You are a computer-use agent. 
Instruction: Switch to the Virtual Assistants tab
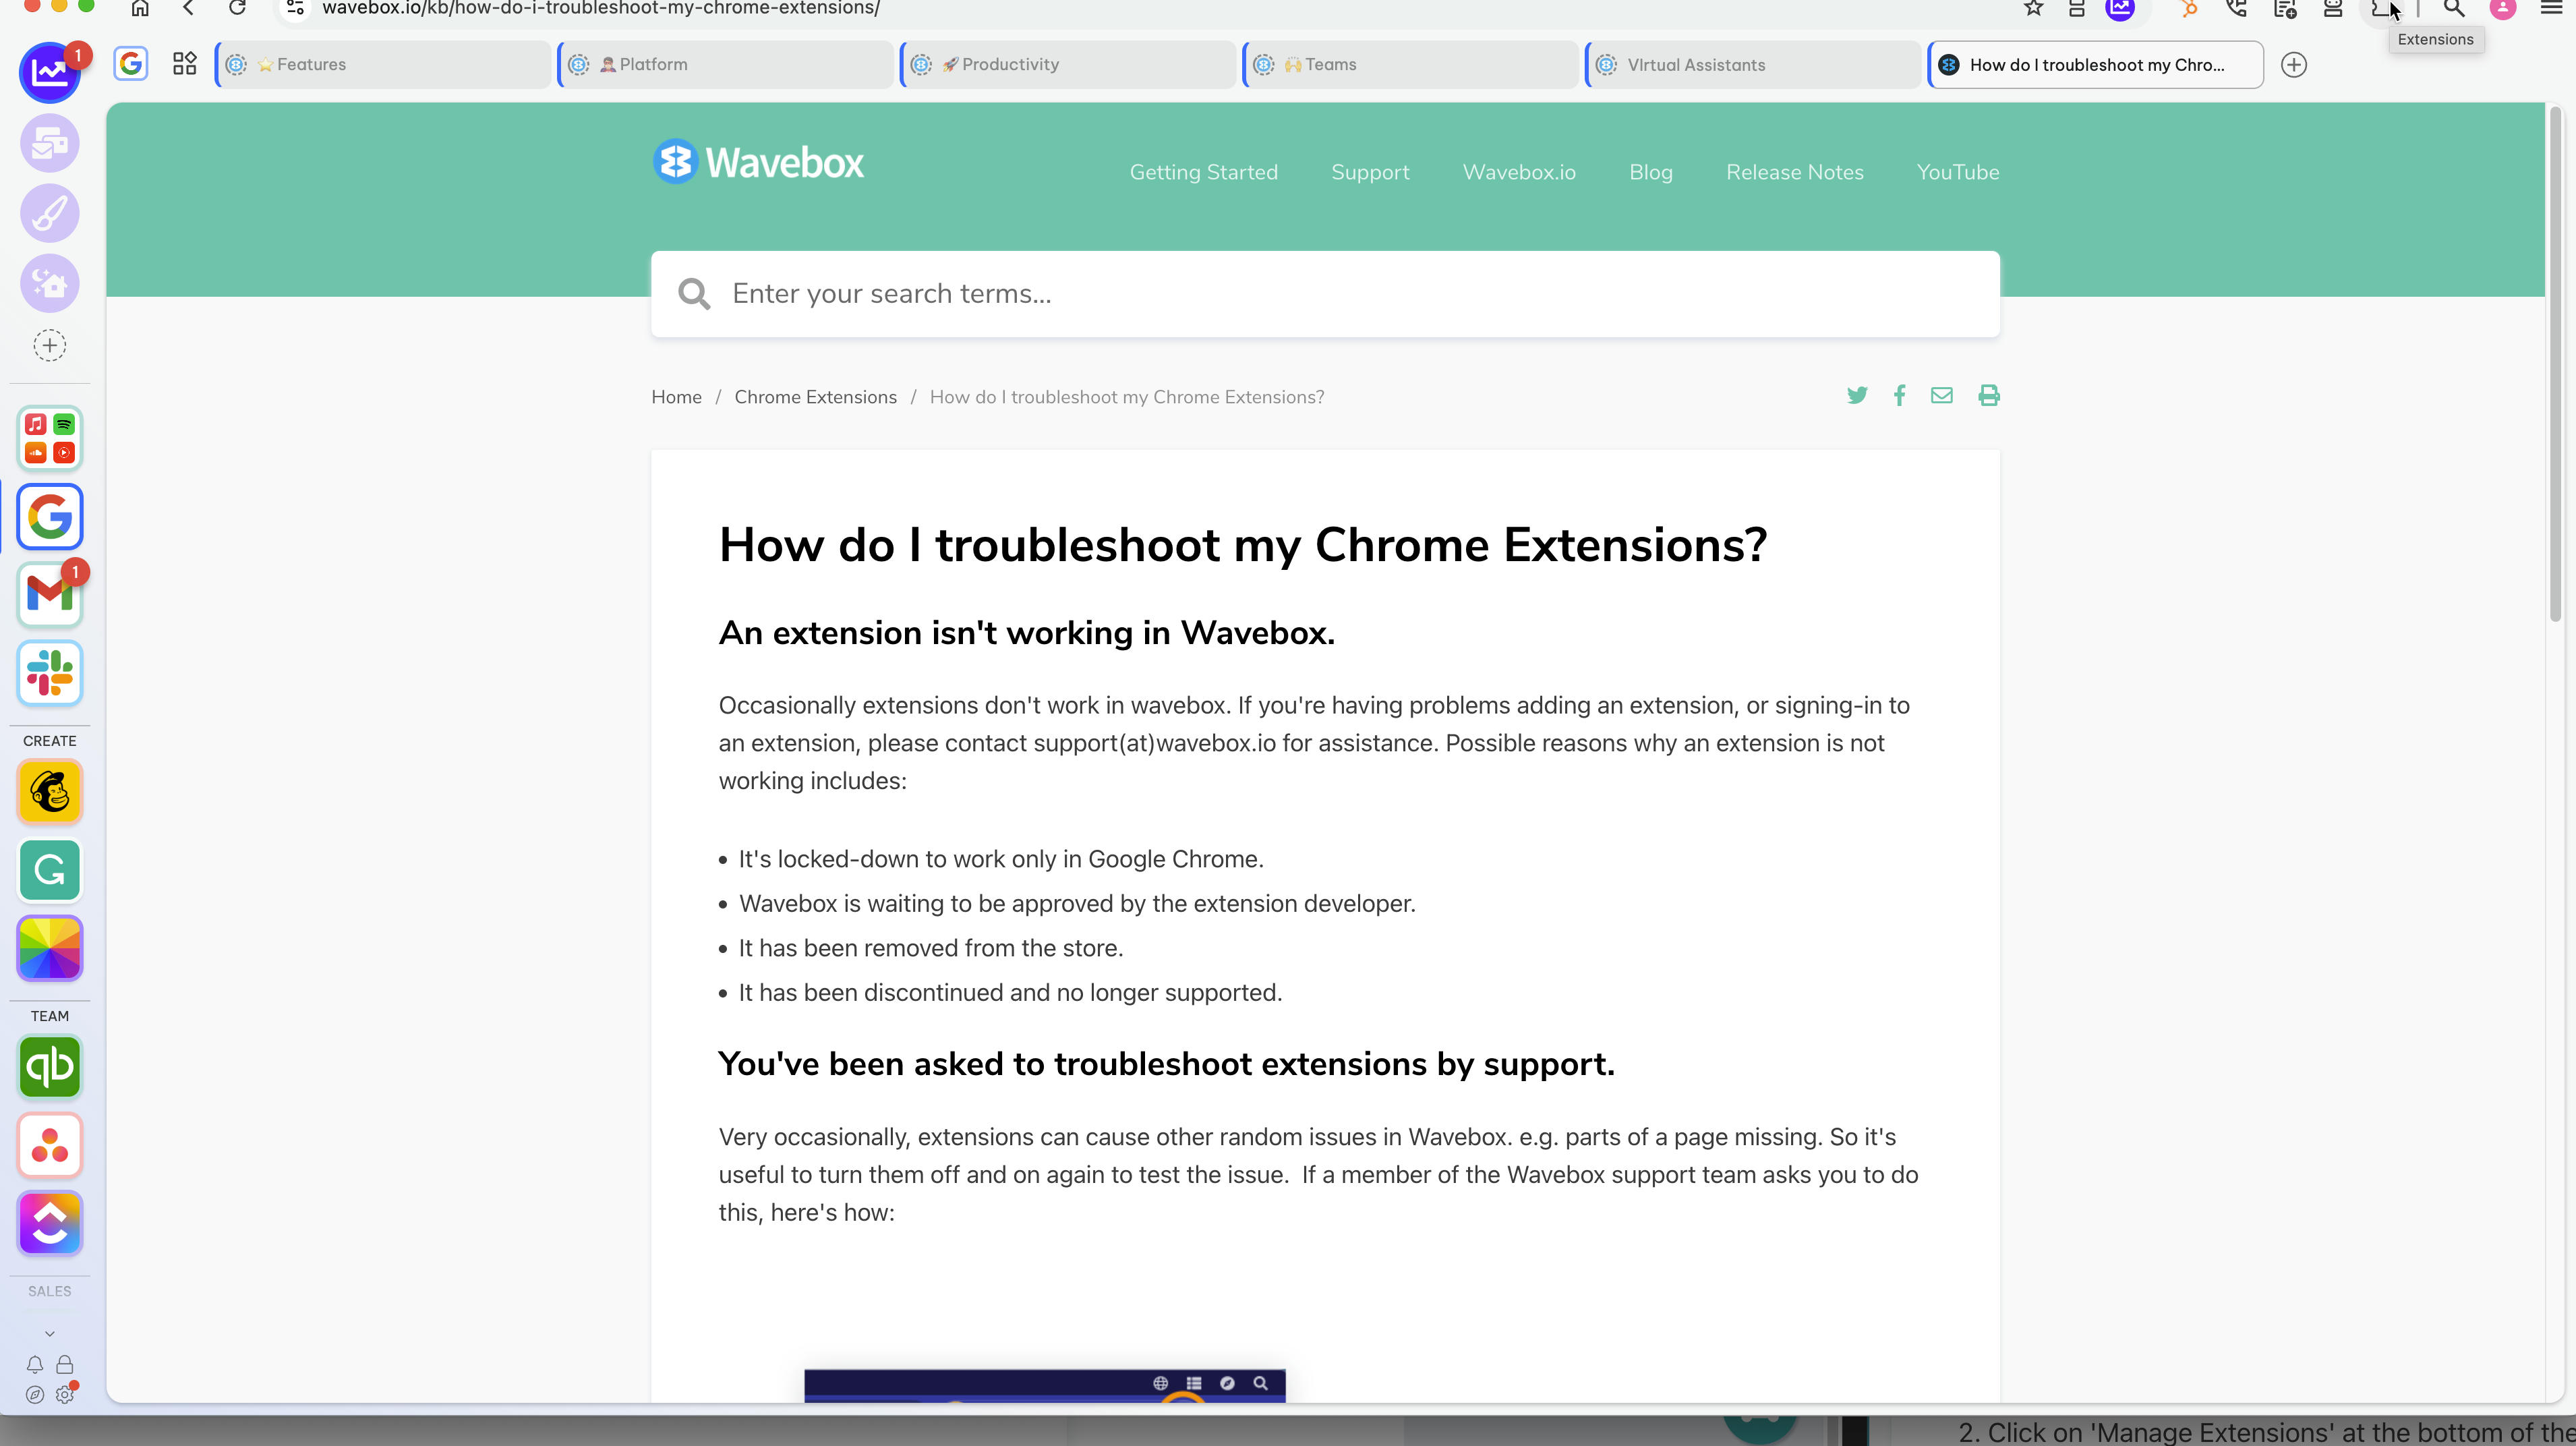coord(1753,64)
